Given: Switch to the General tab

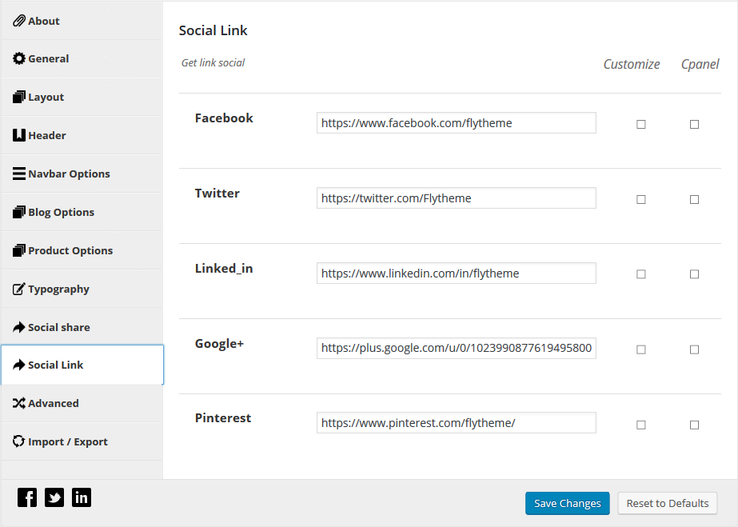Looking at the screenshot, I should pos(82,59).
